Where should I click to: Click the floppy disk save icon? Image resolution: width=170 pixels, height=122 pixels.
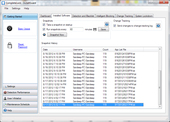(x=95, y=29)
